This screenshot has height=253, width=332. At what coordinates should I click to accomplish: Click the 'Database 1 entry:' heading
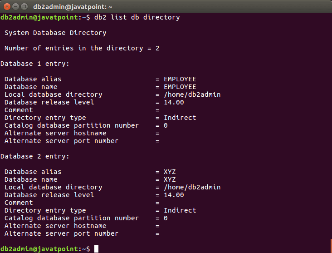pos(35,64)
